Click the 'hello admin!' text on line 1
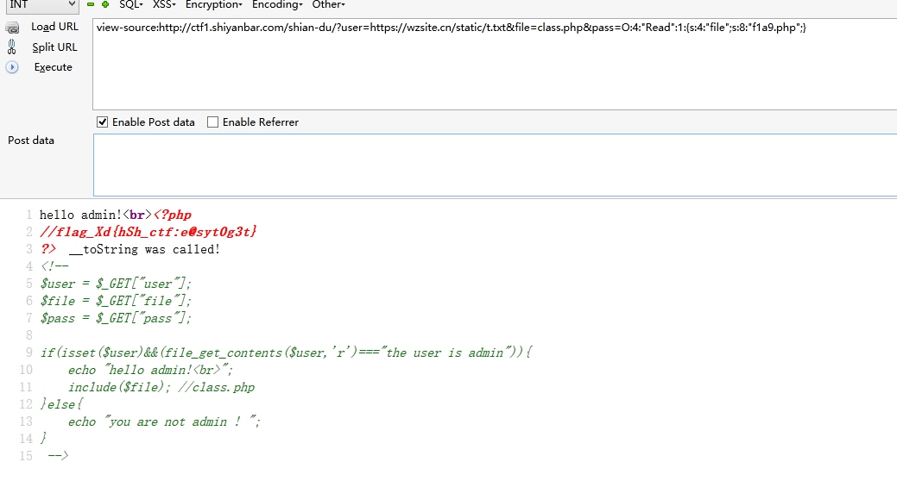Viewport: 897px width, 487px height. 80,215
